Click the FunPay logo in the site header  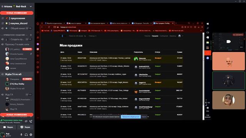[x=62, y=36]
